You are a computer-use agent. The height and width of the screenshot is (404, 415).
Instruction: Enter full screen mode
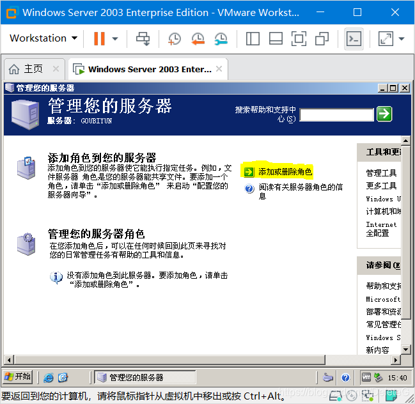coord(299,38)
